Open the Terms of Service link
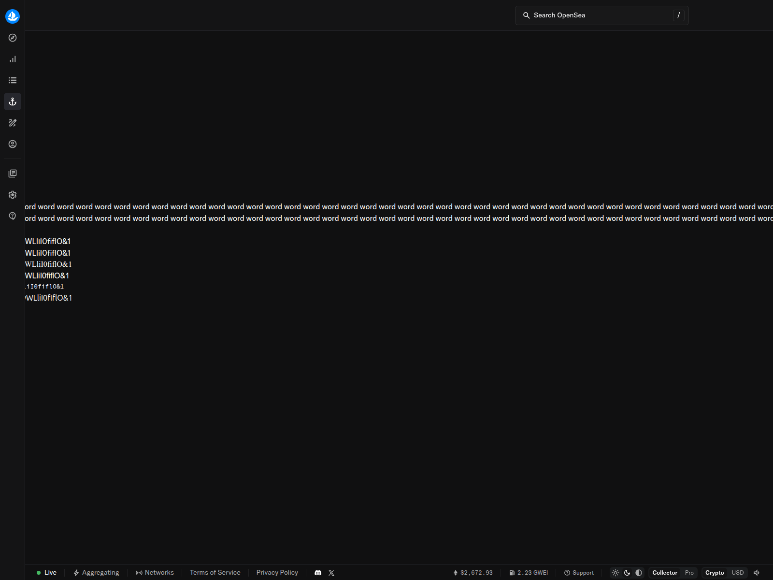Viewport: 773px width, 580px height. 215,573
